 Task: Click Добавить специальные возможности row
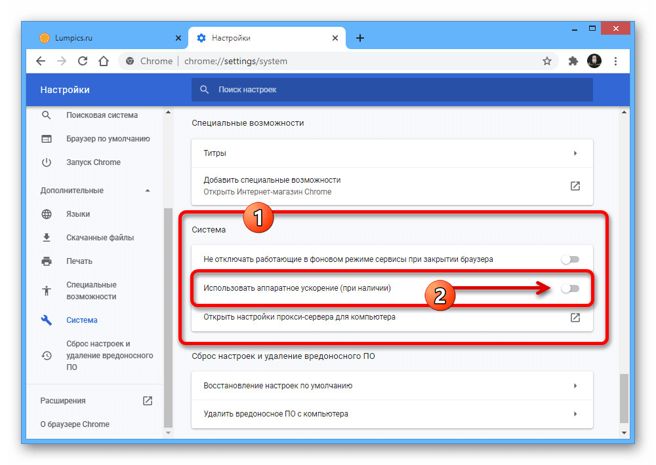392,186
